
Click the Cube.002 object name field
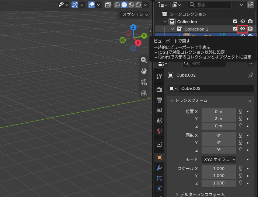[216, 88]
